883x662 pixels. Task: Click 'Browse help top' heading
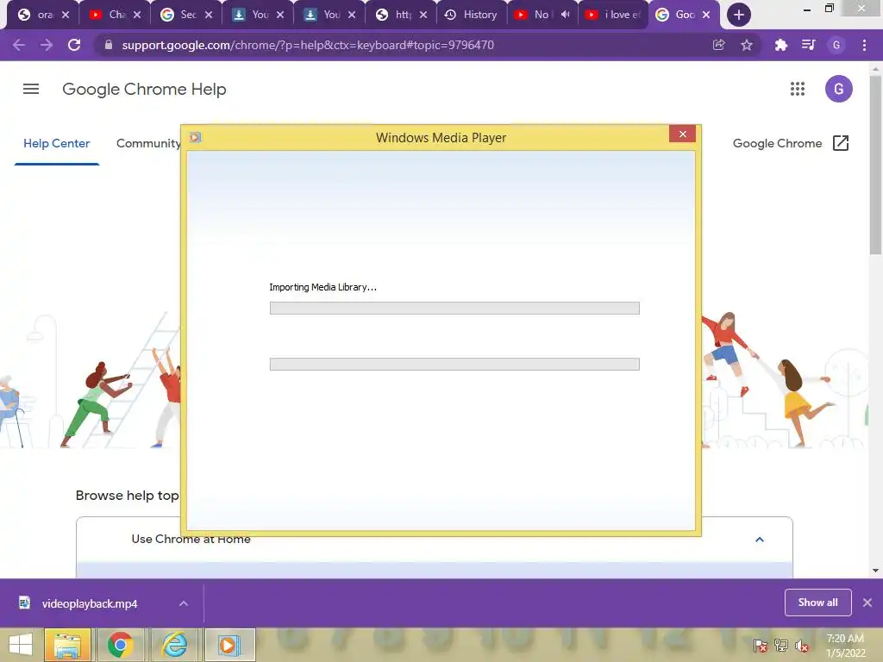tap(128, 496)
